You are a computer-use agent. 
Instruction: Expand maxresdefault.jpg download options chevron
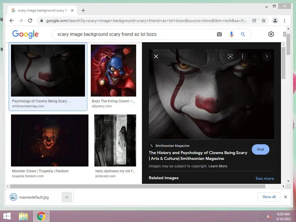(x=67, y=197)
